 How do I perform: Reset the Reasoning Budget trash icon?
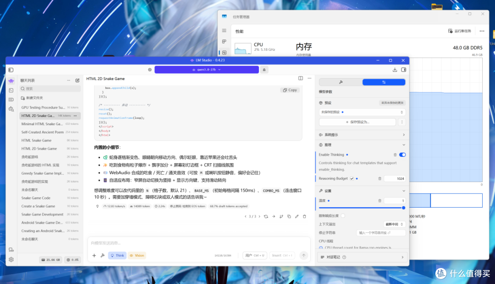click(x=380, y=178)
